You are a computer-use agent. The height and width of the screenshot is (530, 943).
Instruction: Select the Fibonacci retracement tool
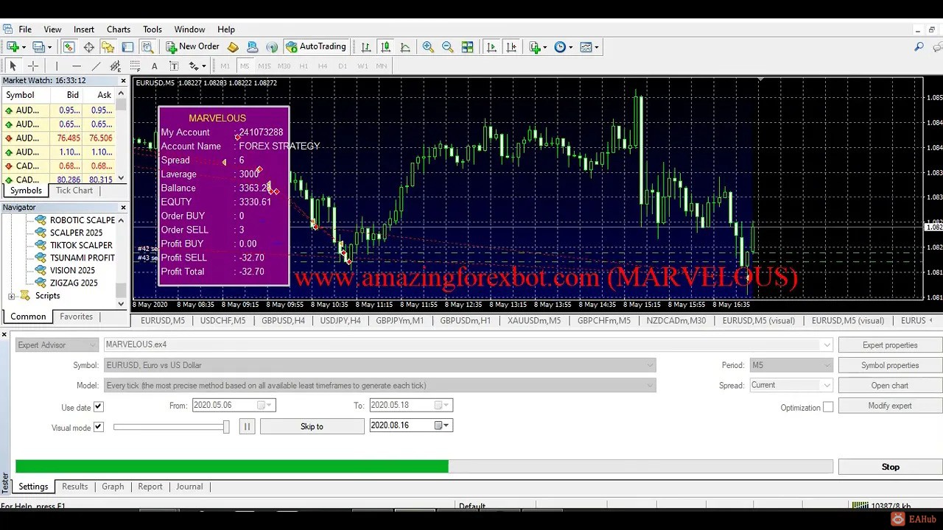tap(135, 66)
